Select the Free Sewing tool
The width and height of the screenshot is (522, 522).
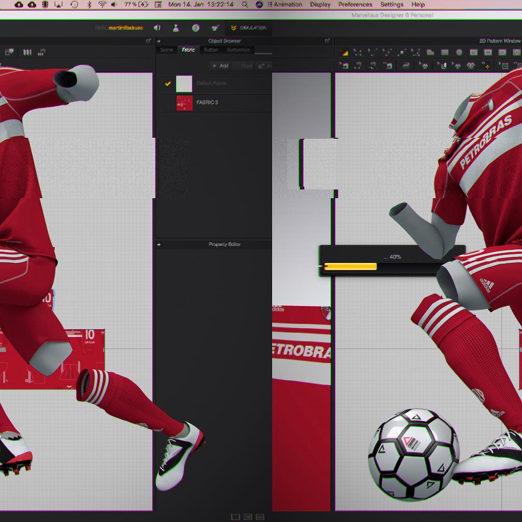[x=372, y=66]
